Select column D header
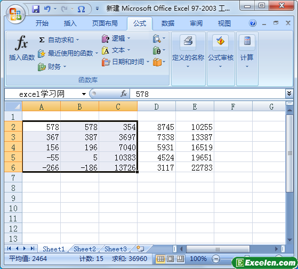 [x=156, y=106]
